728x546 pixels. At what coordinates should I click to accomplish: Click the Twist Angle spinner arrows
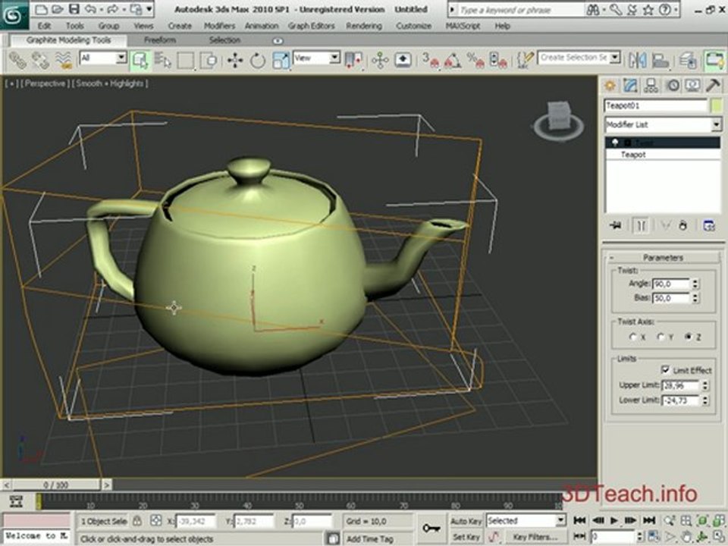[695, 284]
